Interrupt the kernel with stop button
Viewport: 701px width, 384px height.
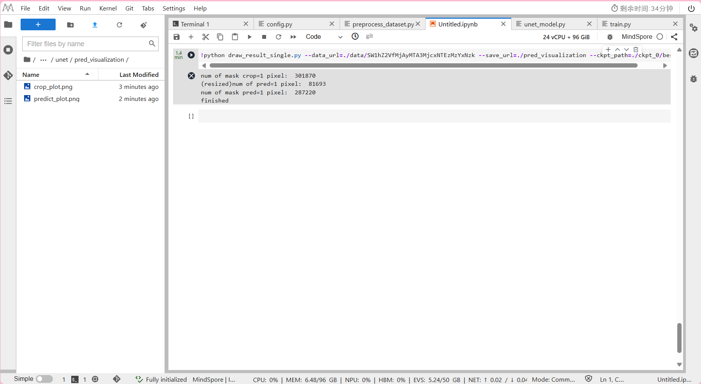pos(264,37)
